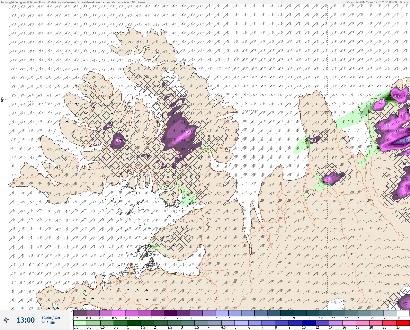
Task: Click the 13:00 forecast time label
Action: 26,320
